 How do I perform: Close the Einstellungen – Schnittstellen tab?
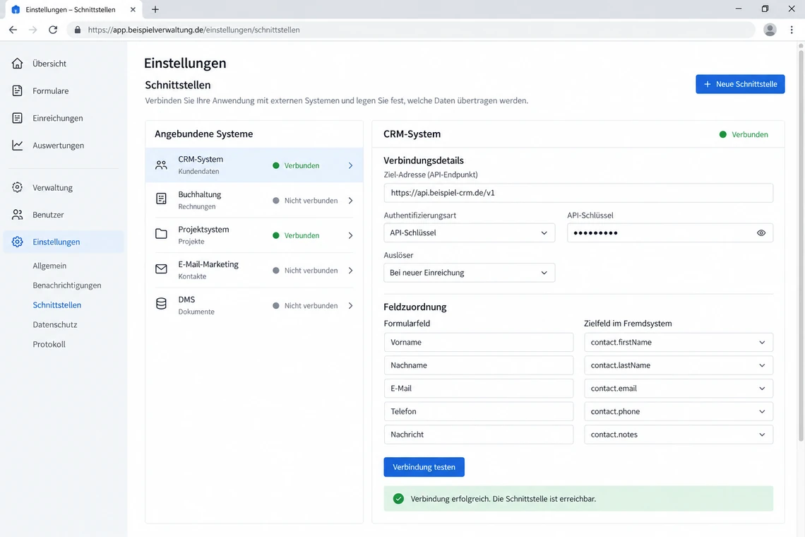(x=133, y=9)
